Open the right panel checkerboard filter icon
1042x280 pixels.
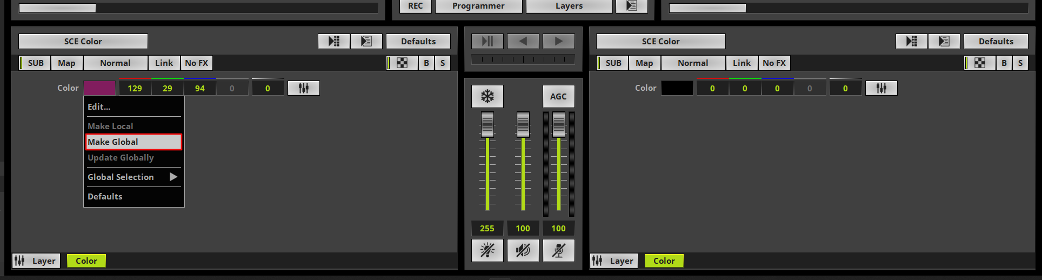(980, 63)
